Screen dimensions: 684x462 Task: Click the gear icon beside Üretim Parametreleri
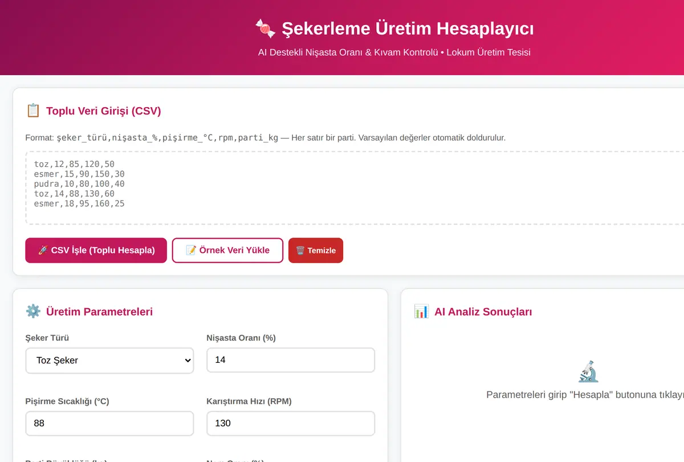coord(33,311)
